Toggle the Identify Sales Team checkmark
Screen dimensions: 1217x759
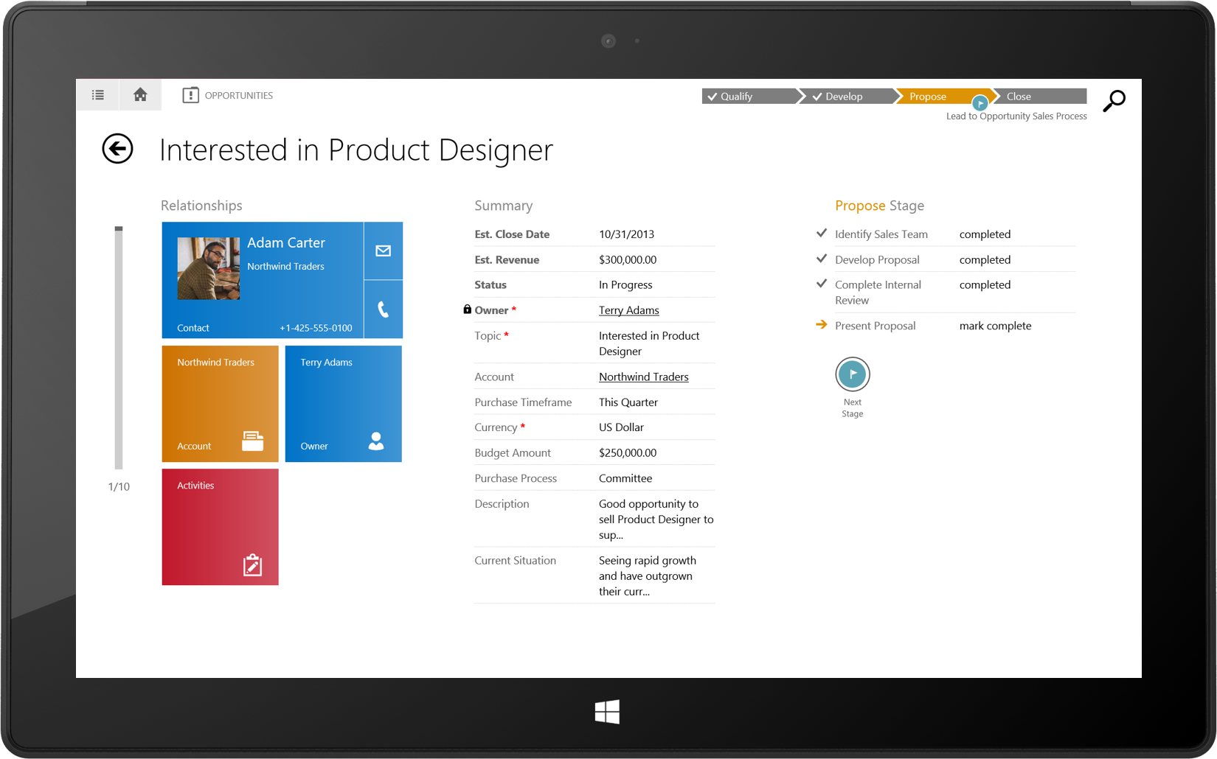point(821,233)
